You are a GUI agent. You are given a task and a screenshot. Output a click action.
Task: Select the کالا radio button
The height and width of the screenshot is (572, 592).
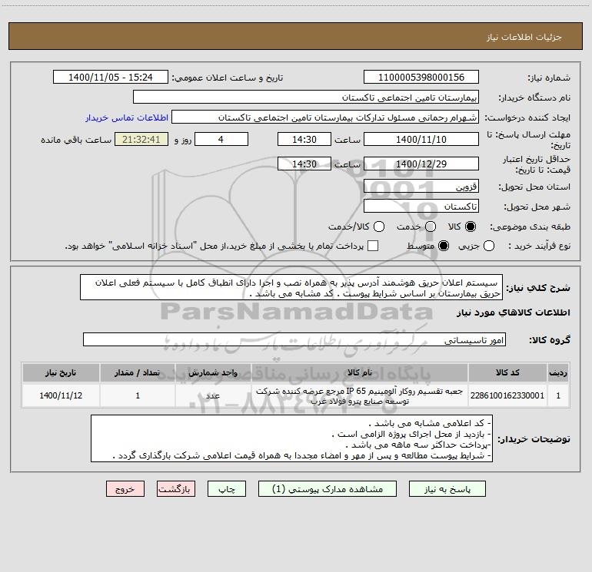coord(471,226)
